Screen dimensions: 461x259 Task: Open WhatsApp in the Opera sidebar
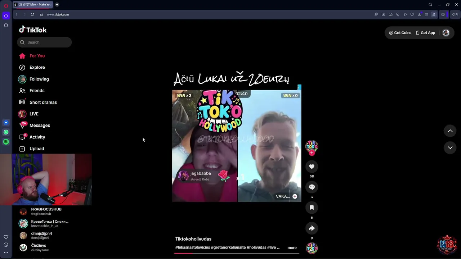[6, 132]
